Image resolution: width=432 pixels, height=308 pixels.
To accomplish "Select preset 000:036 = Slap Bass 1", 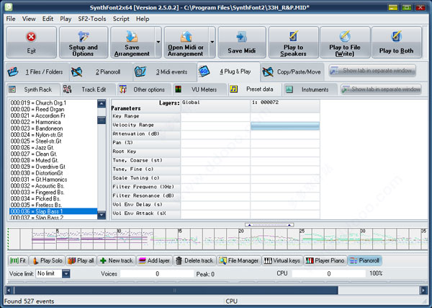I will click(x=53, y=211).
